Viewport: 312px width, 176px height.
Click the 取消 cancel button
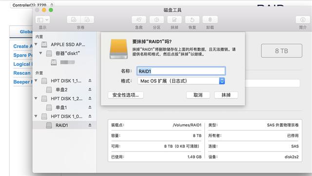[198, 95]
